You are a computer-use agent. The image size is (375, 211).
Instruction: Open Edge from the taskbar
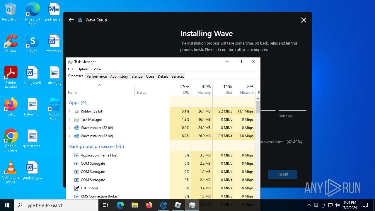[120, 205]
